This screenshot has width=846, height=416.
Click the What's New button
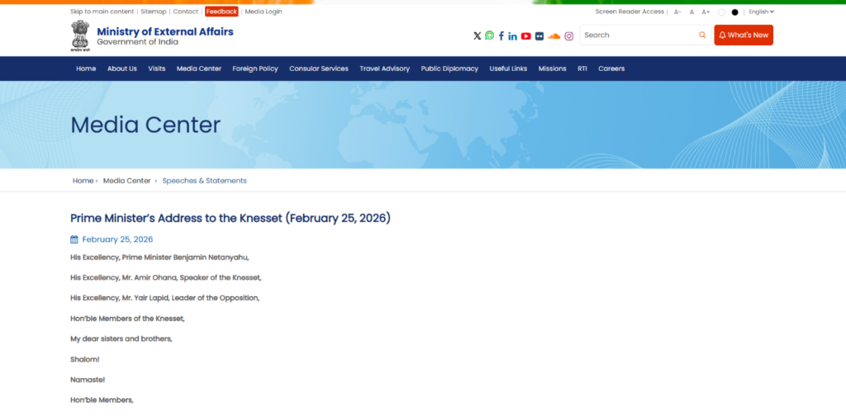click(744, 35)
